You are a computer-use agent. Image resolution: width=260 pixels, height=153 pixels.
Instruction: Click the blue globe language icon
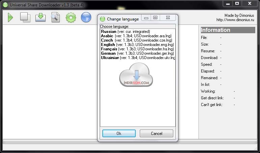coord(86,17)
